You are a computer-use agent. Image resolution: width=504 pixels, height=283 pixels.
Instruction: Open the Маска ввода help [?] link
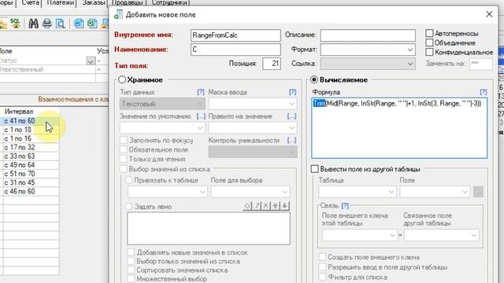click(x=292, y=92)
